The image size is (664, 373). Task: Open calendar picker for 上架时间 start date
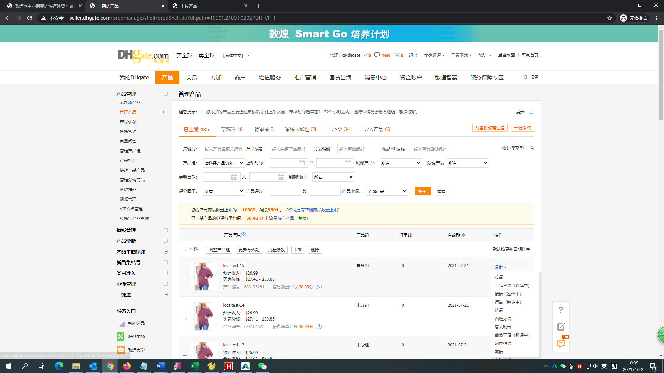(x=302, y=163)
